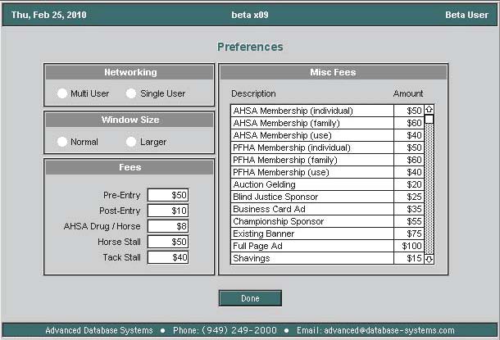
Task: Choose Normal window size option
Action: pyautogui.click(x=61, y=142)
